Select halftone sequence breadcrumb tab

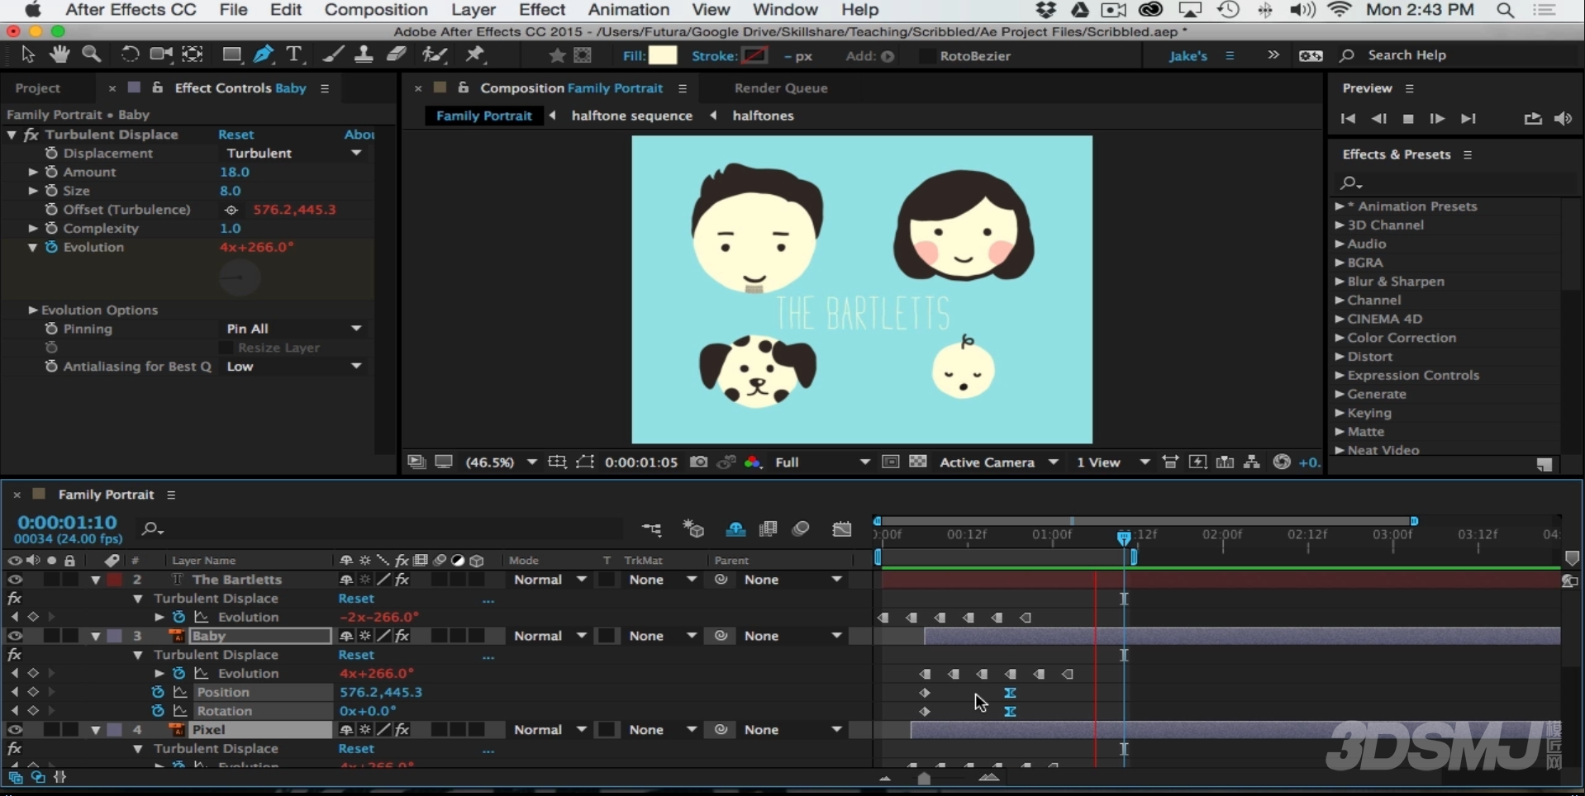[x=631, y=116]
